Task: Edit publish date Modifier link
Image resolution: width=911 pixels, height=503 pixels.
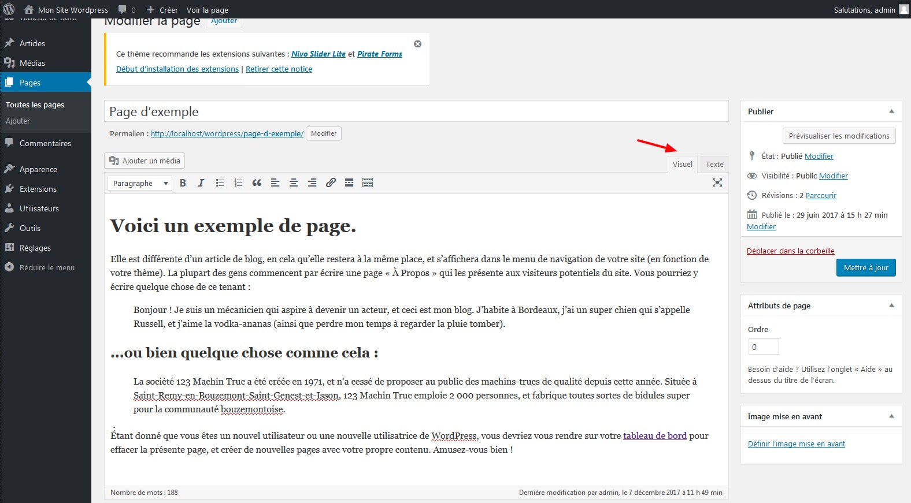Action: tap(761, 226)
